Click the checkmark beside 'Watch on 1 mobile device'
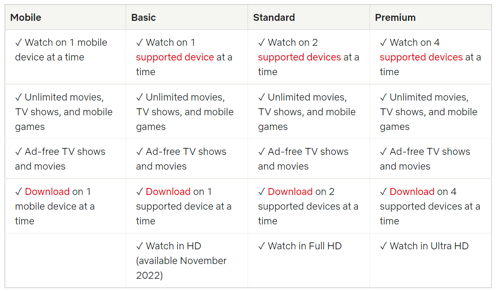 pyautogui.click(x=18, y=43)
